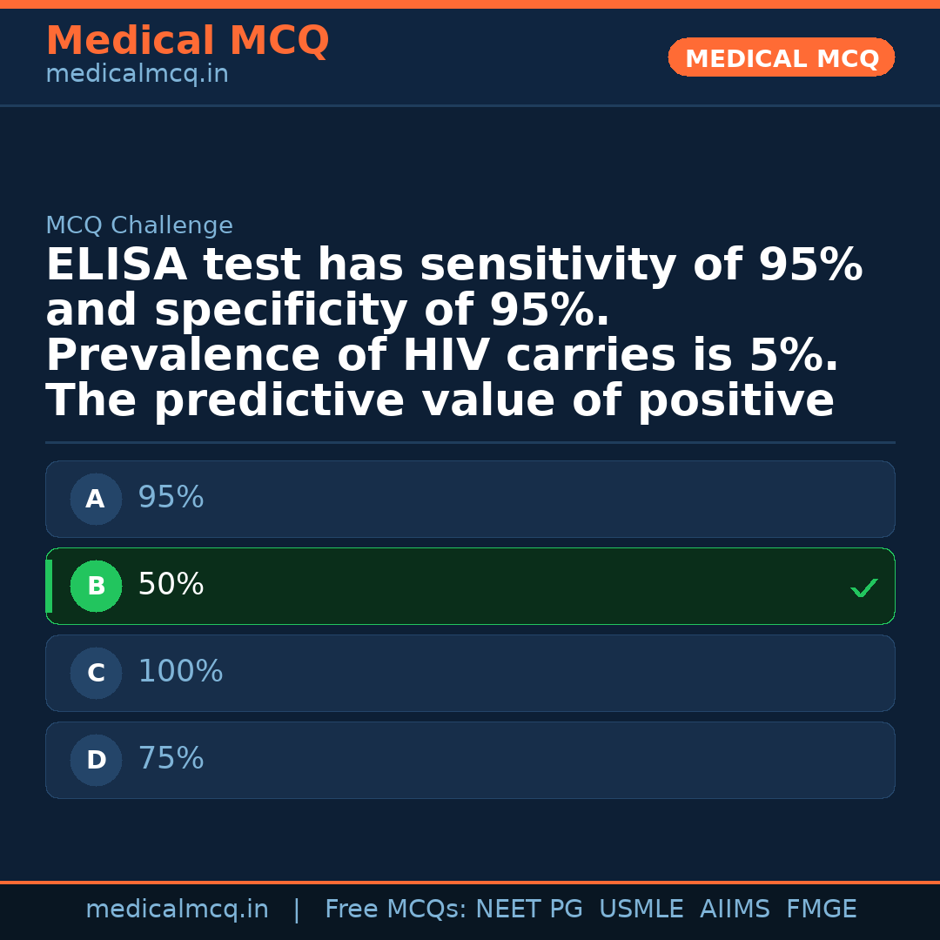This screenshot has height=940, width=940.
Task: Click the ELISA question heading text
Action: click(453, 333)
